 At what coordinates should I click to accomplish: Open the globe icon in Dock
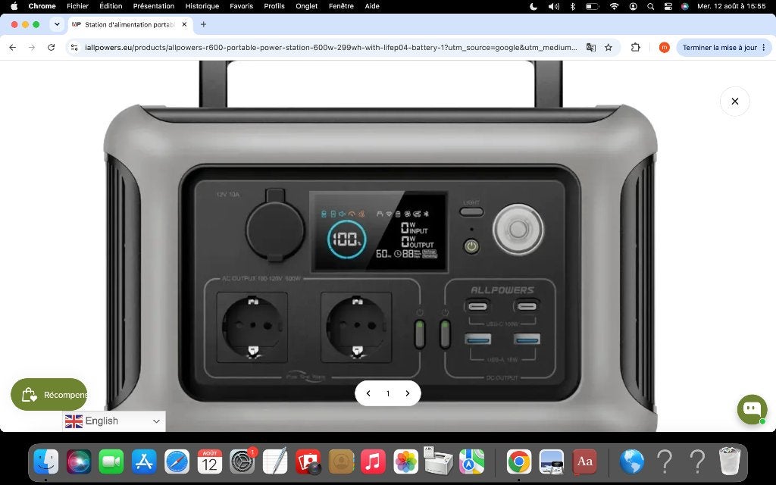point(632,462)
